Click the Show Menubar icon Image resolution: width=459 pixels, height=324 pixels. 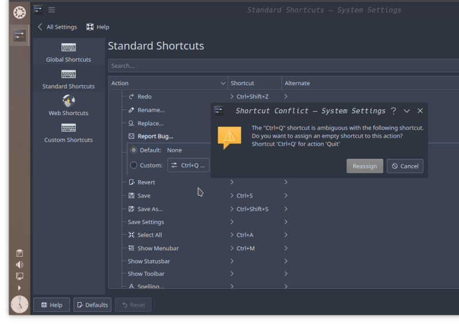(132, 249)
